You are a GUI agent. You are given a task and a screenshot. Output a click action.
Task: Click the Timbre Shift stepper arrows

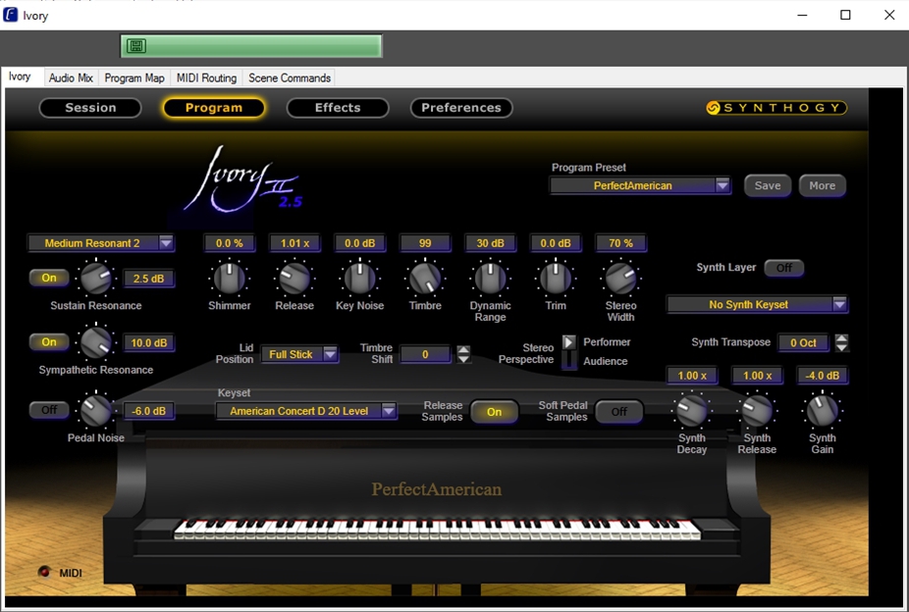tap(463, 354)
